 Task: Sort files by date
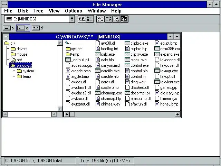(124, 19)
